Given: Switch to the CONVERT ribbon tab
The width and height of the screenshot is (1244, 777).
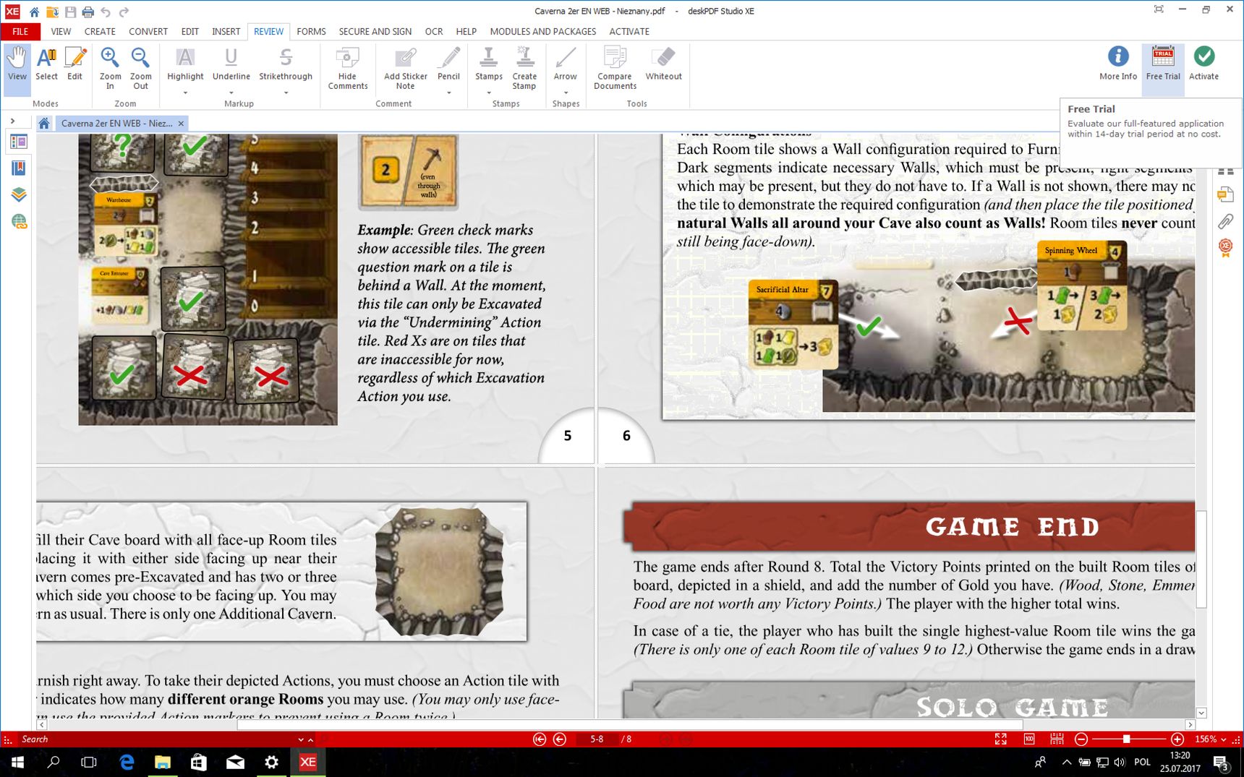Looking at the screenshot, I should pos(148,31).
